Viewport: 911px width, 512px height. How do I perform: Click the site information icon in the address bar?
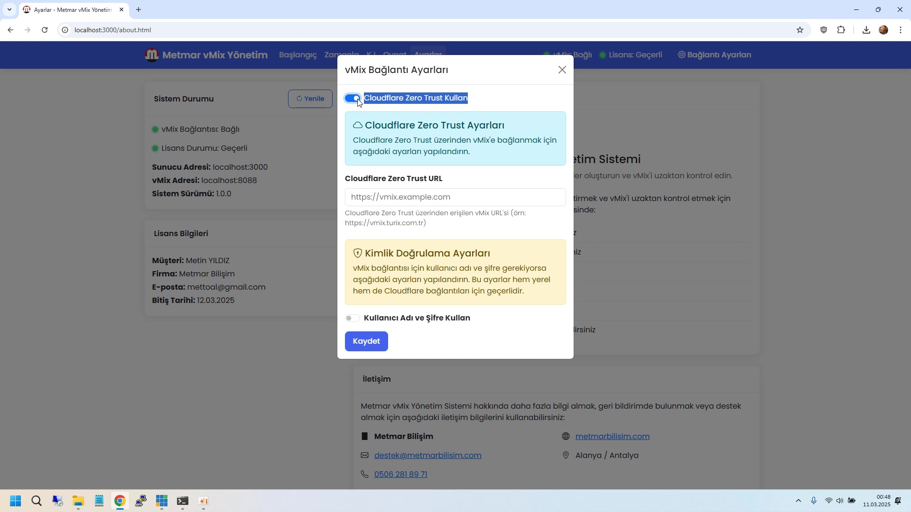coord(65,30)
